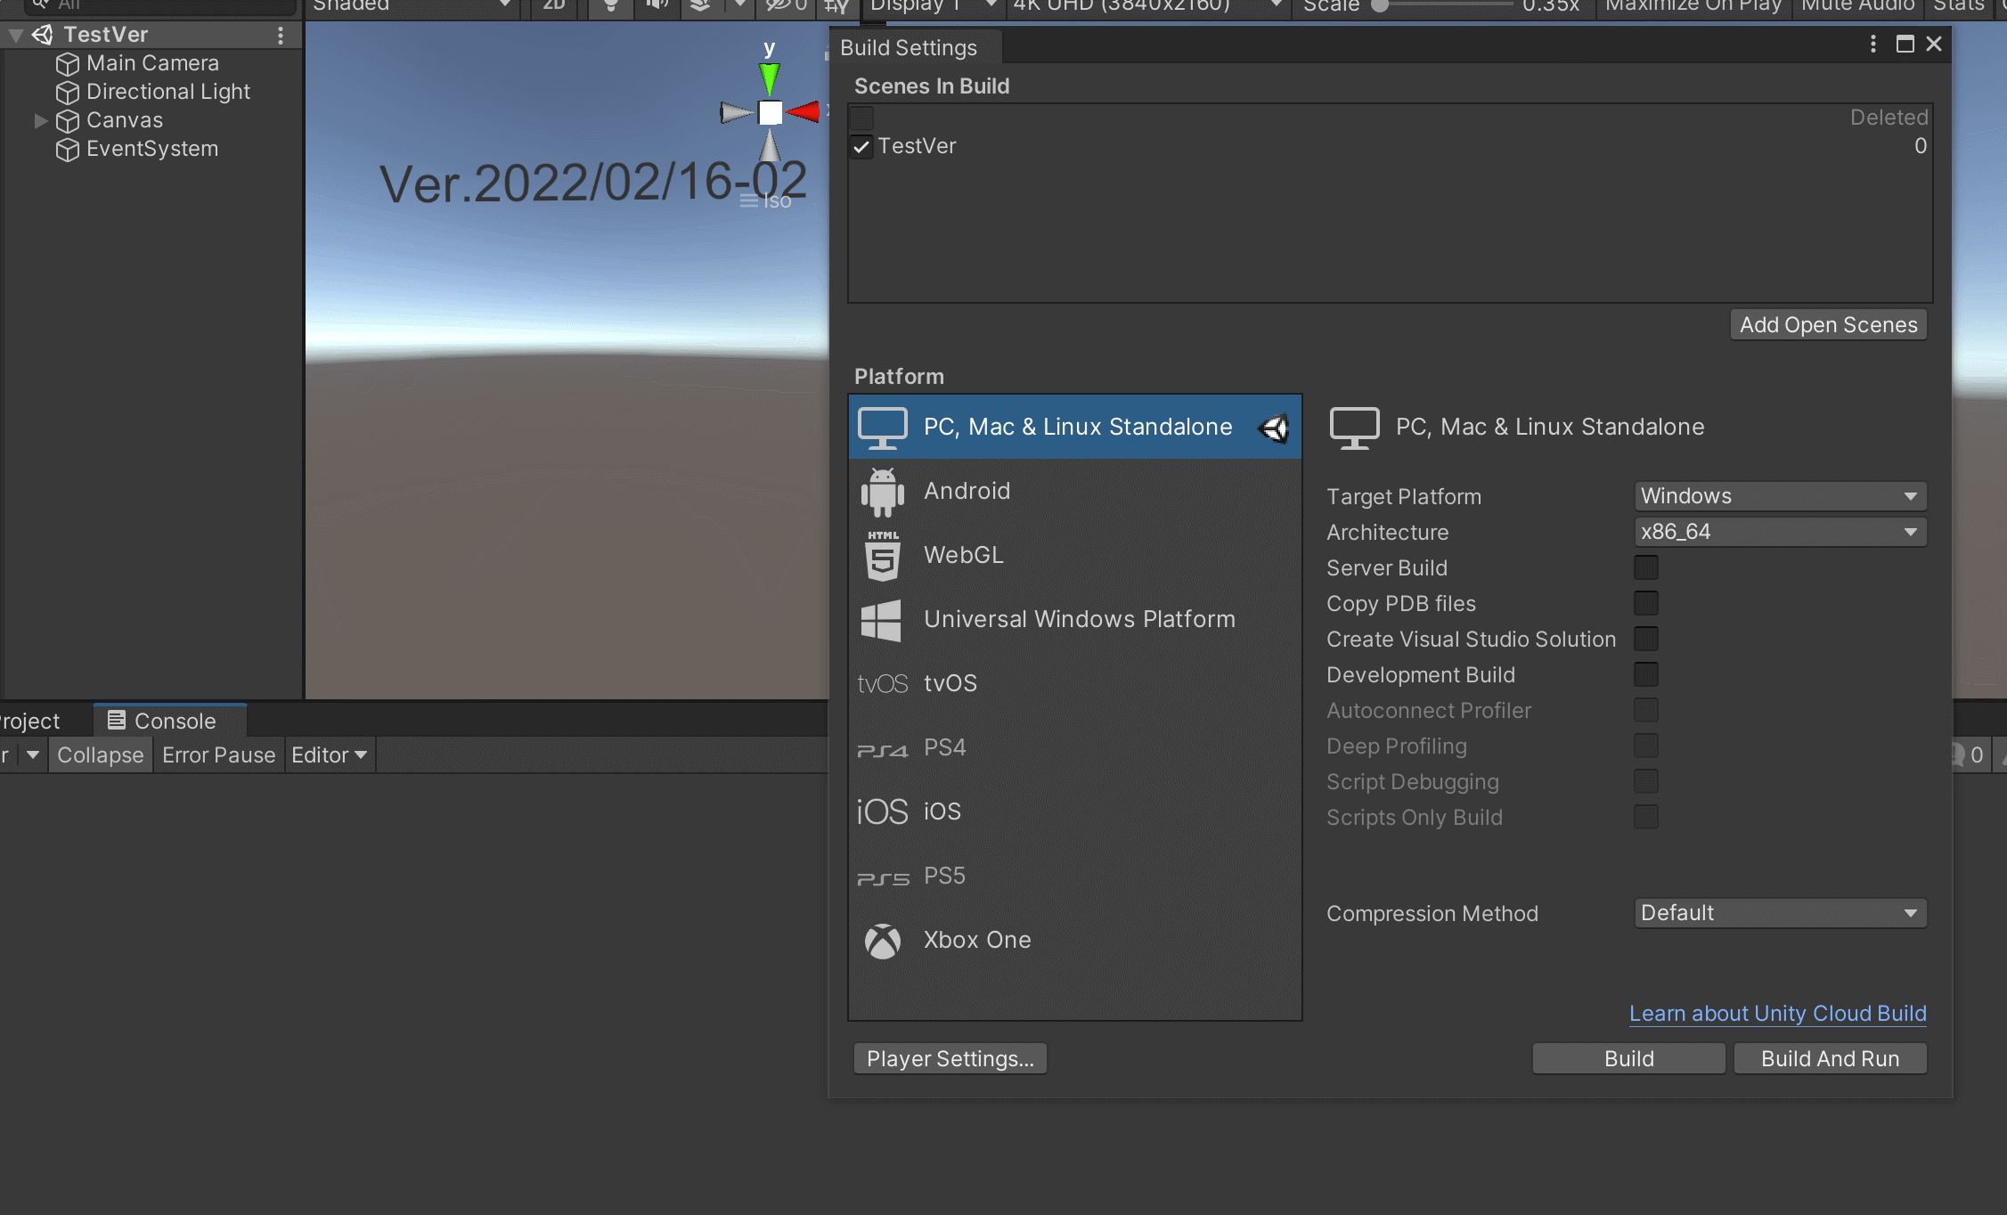This screenshot has height=1215, width=2007.
Task: Click the Android platform icon
Action: [x=882, y=490]
